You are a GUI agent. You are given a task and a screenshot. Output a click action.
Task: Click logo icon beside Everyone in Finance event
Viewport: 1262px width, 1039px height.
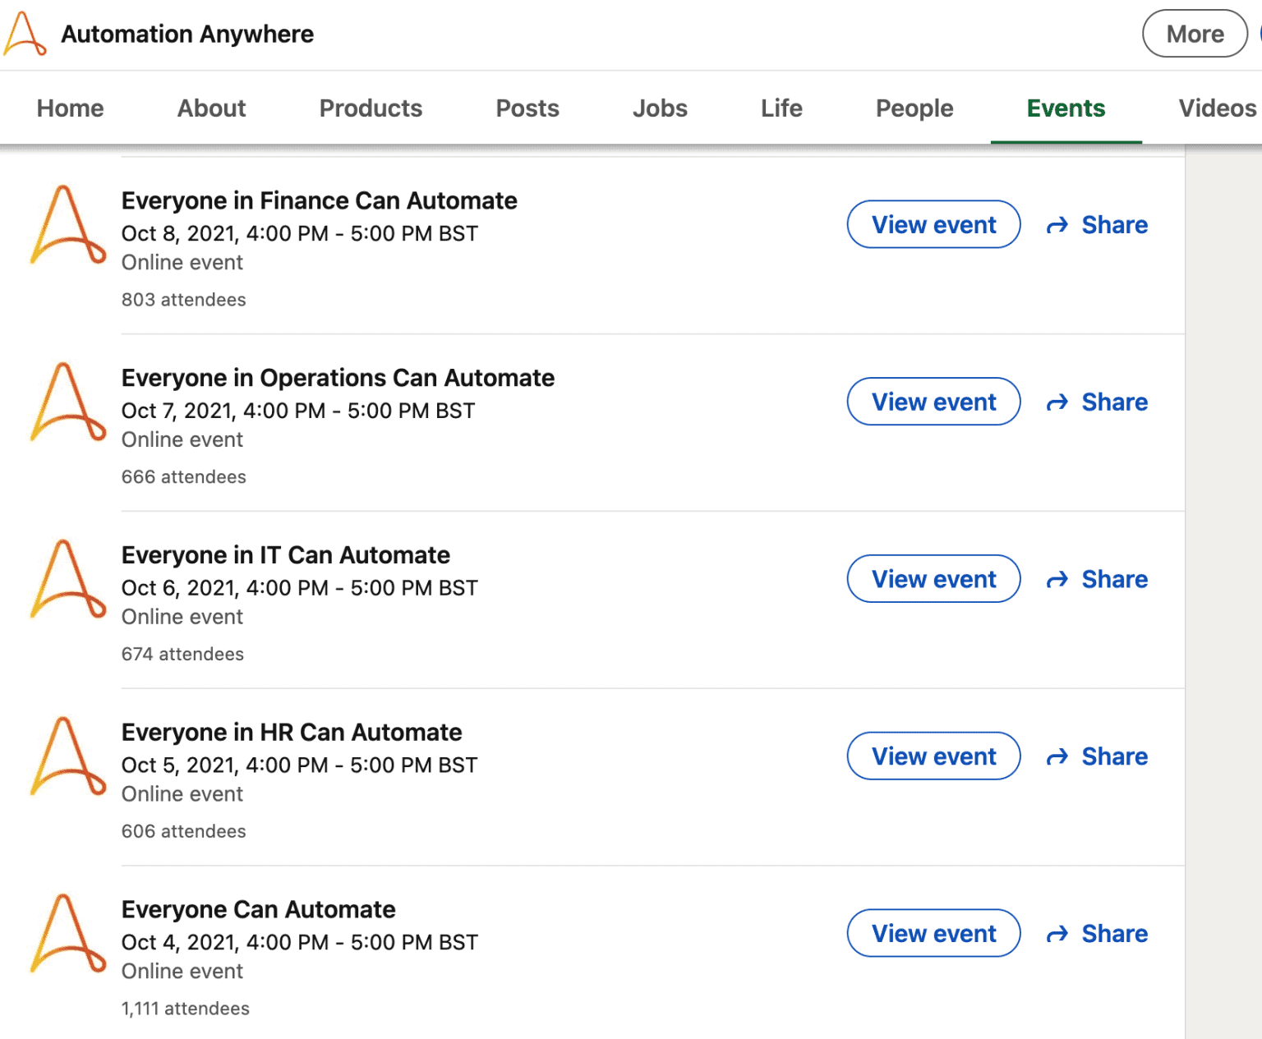click(67, 225)
